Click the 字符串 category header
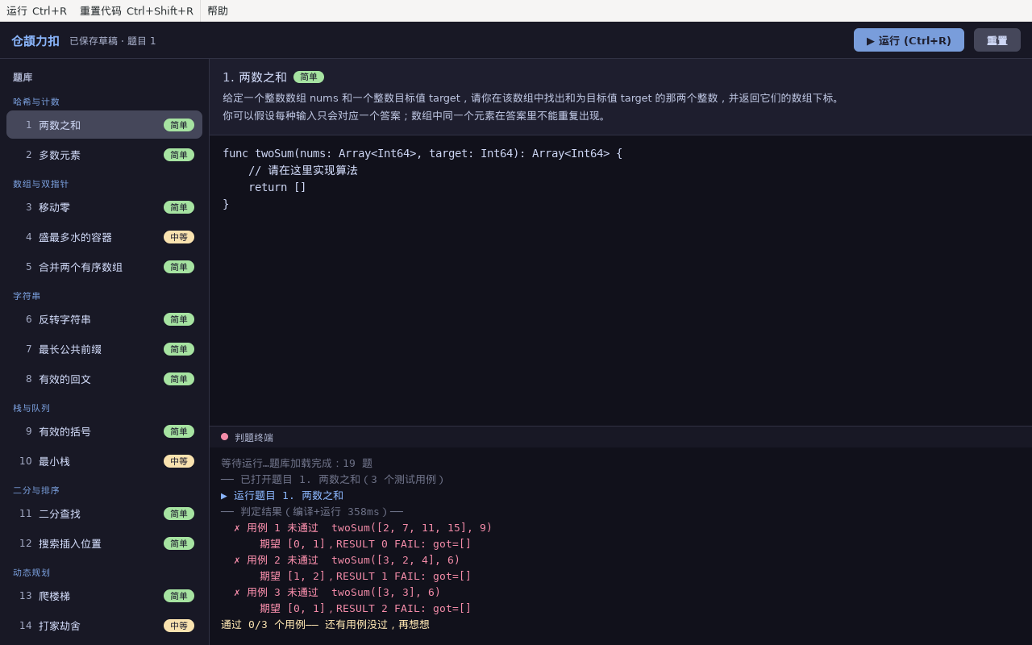 coord(27,297)
